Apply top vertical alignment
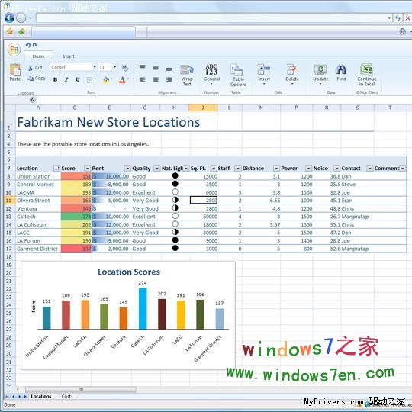 click(142, 67)
